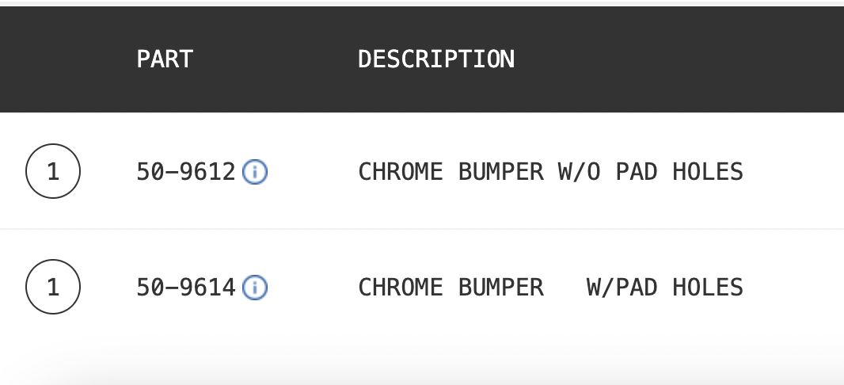Click the word PAD in the 50-9612 row

point(637,173)
